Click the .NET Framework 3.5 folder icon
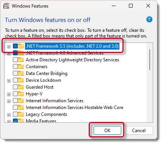 point(21,46)
